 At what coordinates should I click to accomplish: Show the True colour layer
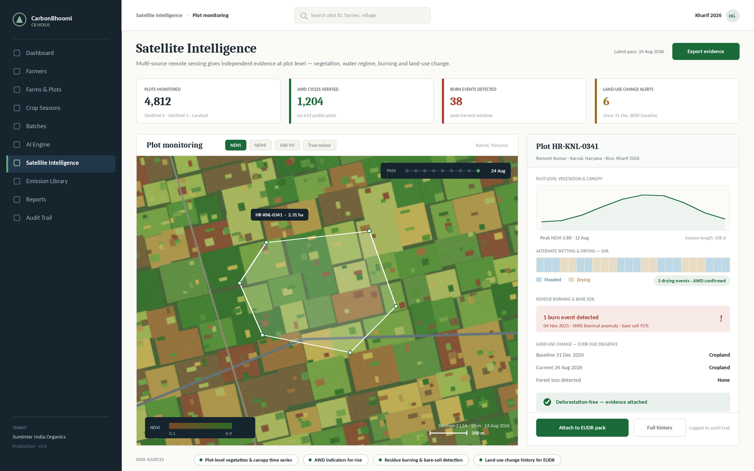click(319, 145)
